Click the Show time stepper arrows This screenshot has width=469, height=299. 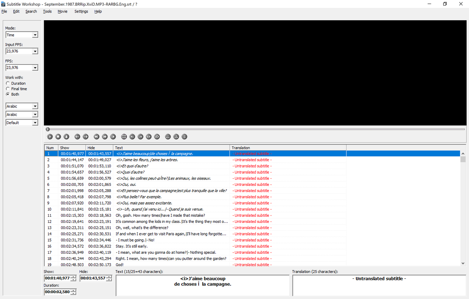(73, 278)
